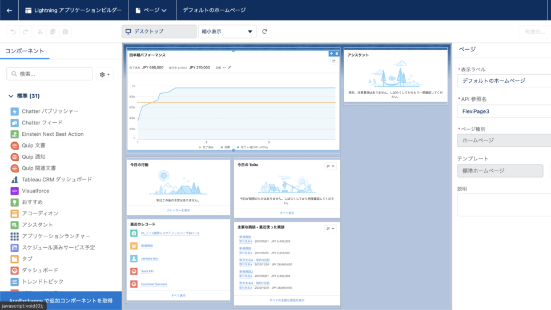Click the undo icon in the toolbar
The image size is (551, 310).
pos(12,32)
